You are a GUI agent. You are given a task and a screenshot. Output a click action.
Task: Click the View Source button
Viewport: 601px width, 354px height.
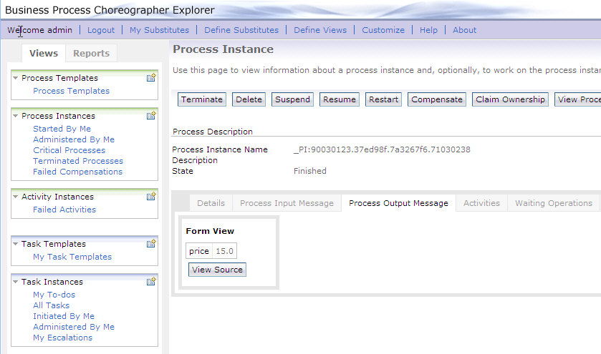tap(217, 270)
